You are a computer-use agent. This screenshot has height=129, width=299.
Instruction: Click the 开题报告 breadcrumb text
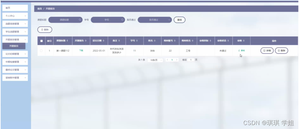coord(50,9)
